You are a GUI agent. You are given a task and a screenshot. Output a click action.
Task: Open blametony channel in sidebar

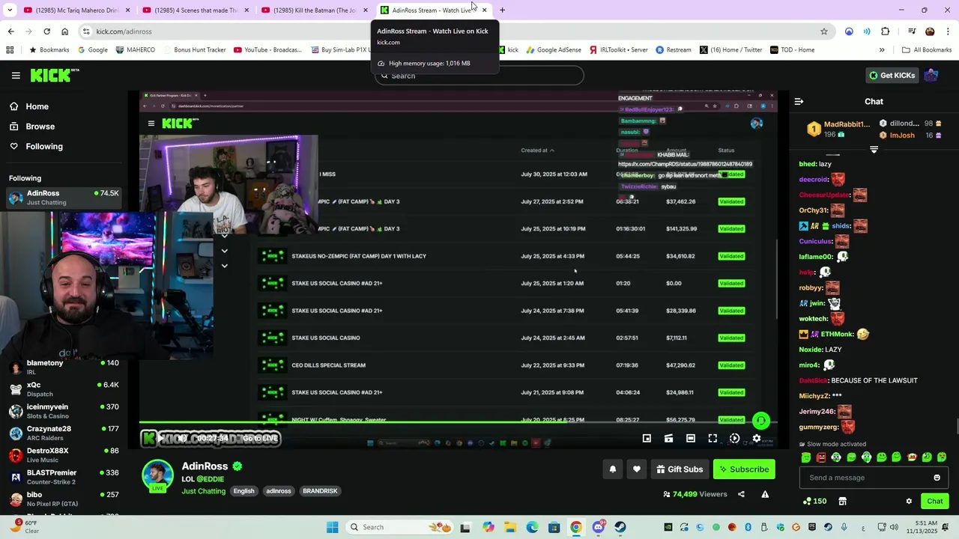click(x=64, y=367)
